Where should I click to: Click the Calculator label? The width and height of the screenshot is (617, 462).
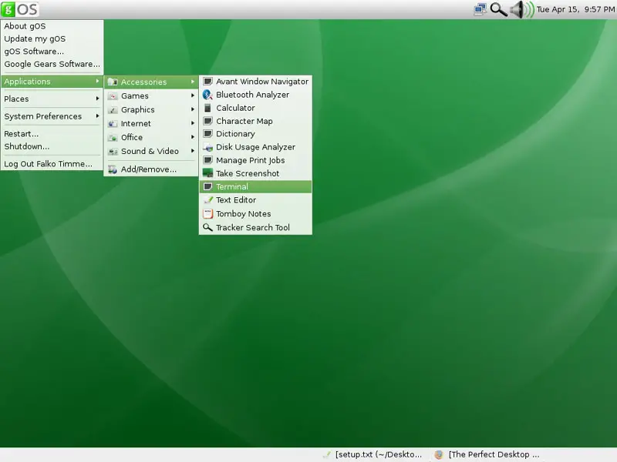click(x=235, y=108)
